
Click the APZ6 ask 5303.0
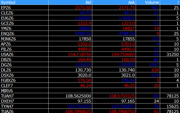point(128,44)
